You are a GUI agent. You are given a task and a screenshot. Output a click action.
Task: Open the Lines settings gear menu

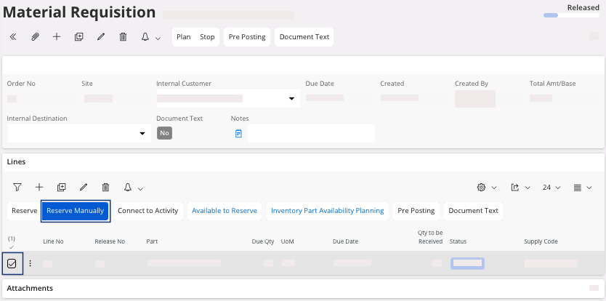(485, 188)
